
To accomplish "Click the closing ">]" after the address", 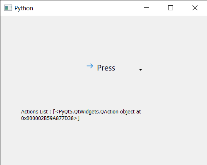I will click(x=77, y=118).
